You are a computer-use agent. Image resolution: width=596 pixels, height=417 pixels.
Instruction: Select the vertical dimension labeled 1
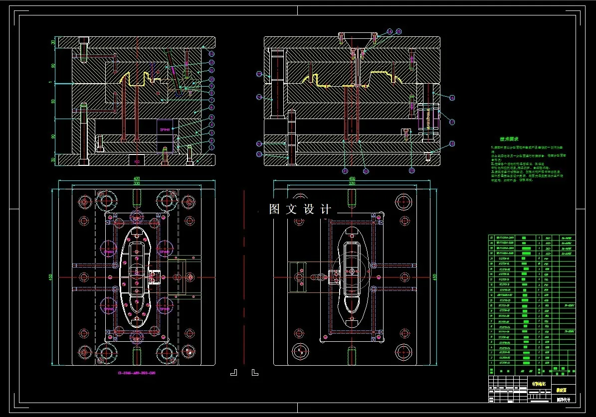coord(50,82)
